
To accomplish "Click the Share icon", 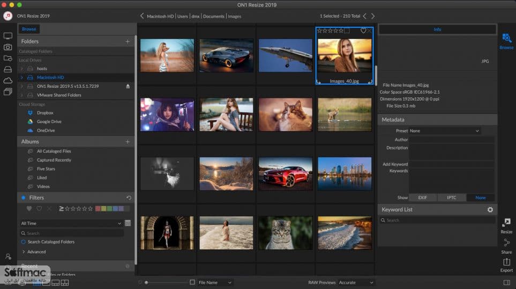I will pyautogui.click(x=506, y=246).
